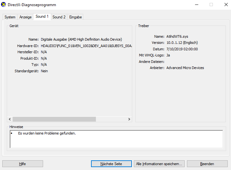The height and width of the screenshot is (170, 231).
Task: Click the WHQL-Logo value Ja
Action: pyautogui.click(x=168, y=55)
